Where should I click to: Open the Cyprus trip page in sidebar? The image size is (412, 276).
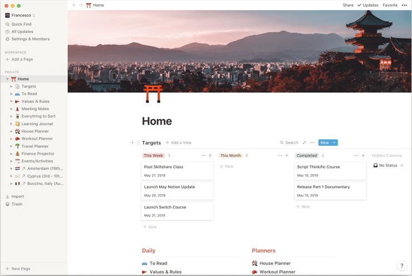coord(45,176)
